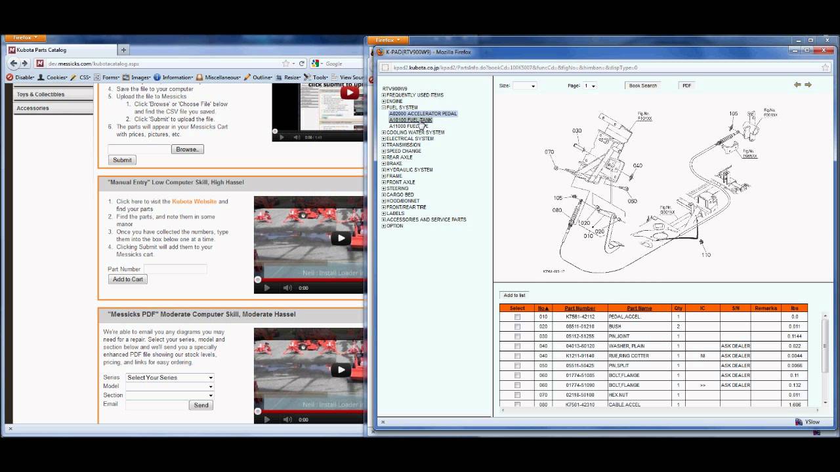Viewport: 840px width, 472px height.
Task: Open the Size dropdown
Action: coord(524,86)
